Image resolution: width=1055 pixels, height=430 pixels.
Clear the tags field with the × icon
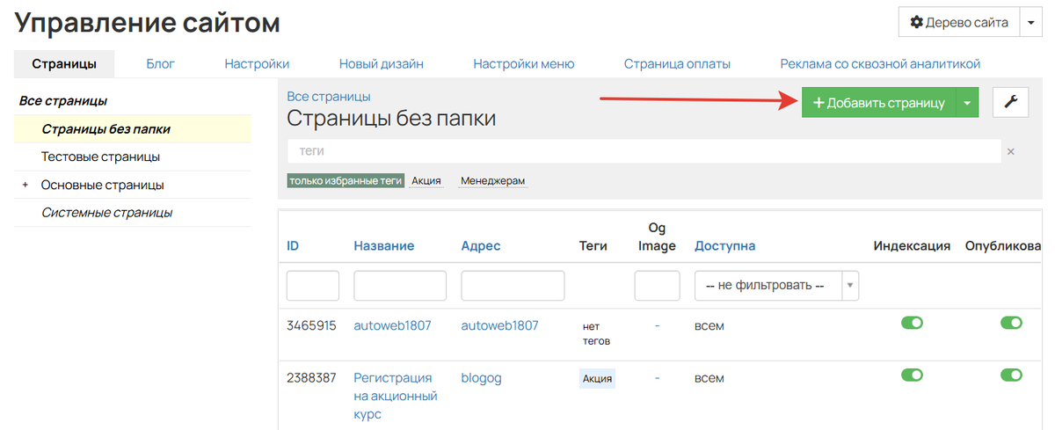coord(1010,151)
